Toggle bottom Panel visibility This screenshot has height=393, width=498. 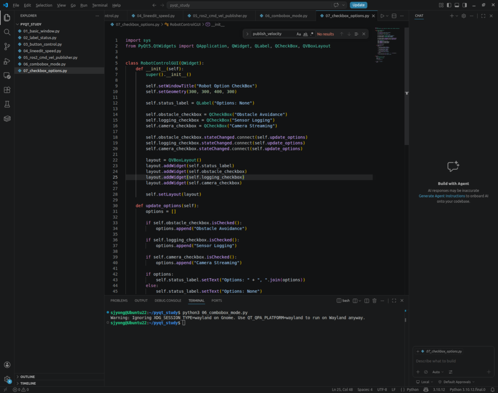[x=457, y=5]
